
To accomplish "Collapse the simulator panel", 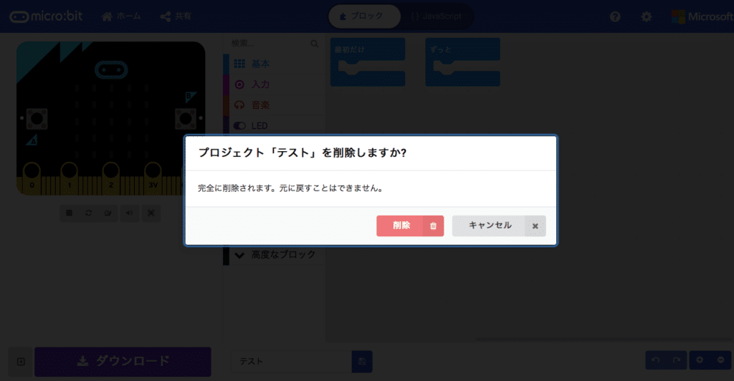I will coord(21,362).
